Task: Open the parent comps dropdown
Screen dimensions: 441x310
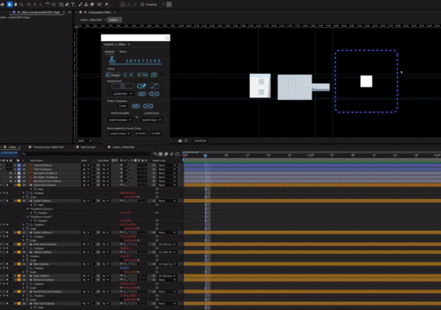Action: [120, 133]
